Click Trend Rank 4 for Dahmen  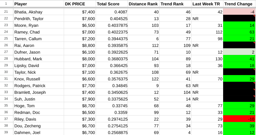click(x=175, y=132)
